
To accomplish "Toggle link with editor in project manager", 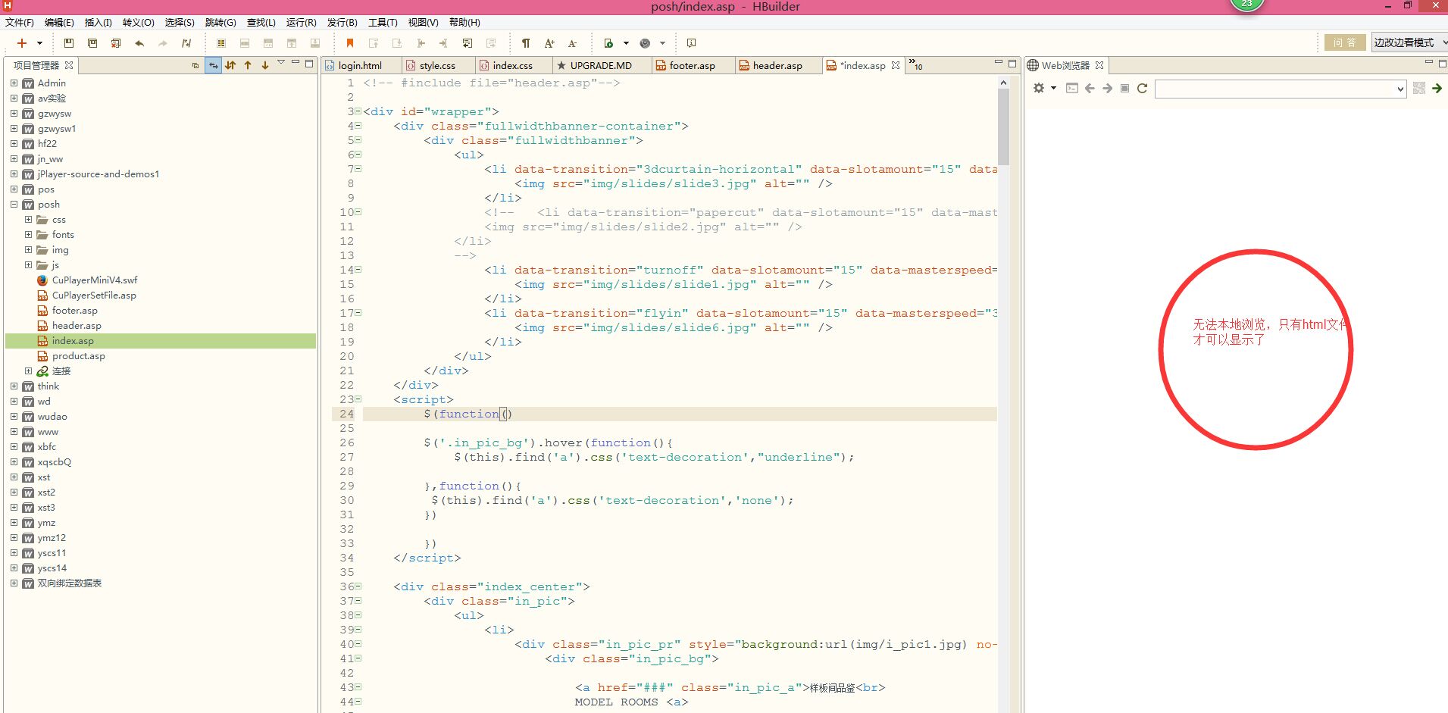I will click(x=213, y=65).
